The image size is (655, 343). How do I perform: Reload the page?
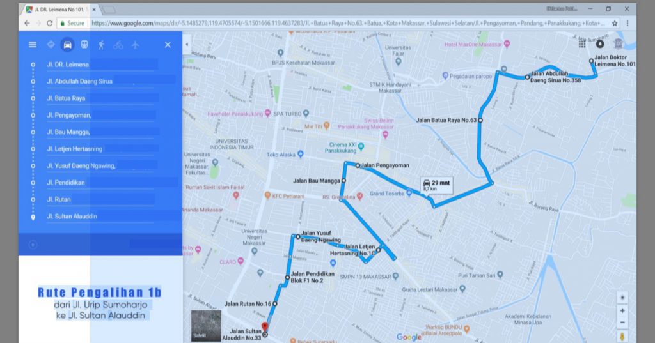(49, 23)
